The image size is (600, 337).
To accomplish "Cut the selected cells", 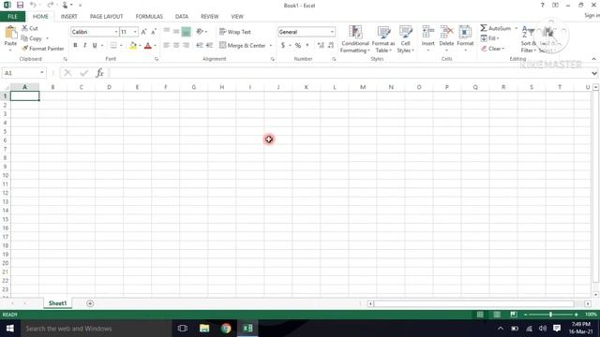I will click(30, 28).
